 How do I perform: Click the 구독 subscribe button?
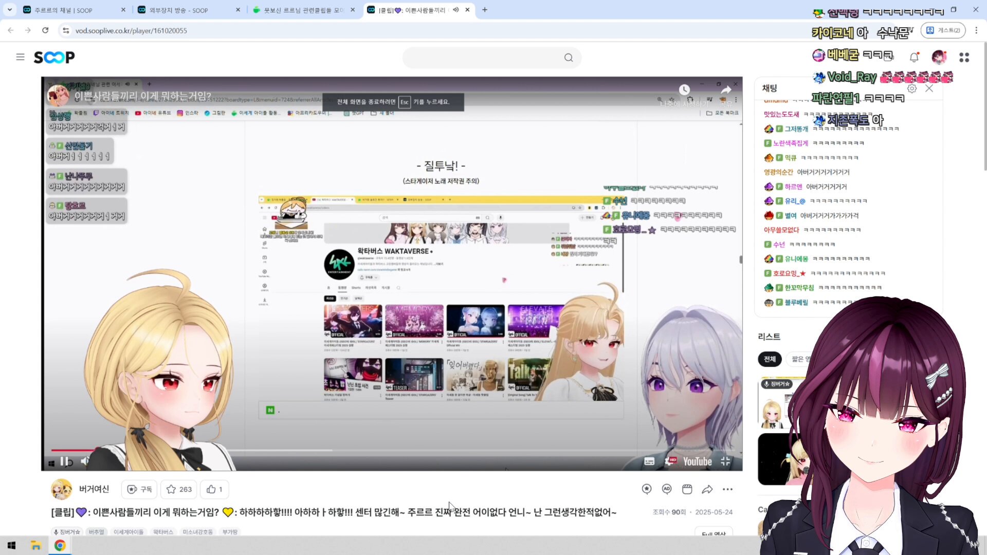[x=139, y=489]
